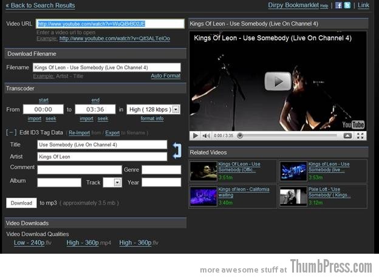379x278 pixels.
Task: Import the end time from the player
Action: coord(86,118)
